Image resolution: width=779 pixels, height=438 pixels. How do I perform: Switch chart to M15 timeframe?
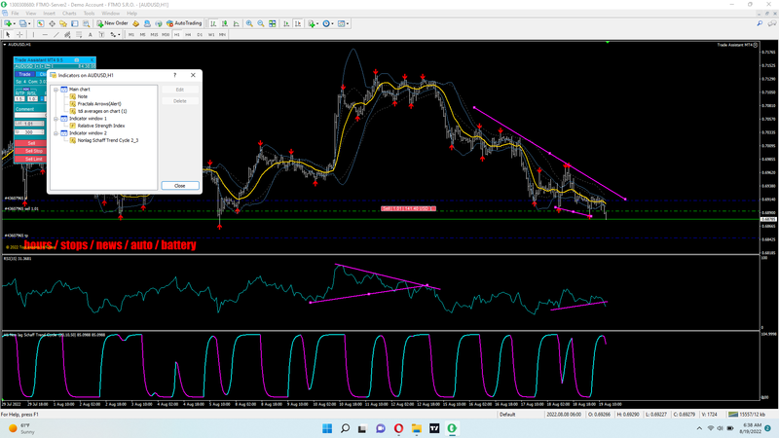pos(154,34)
